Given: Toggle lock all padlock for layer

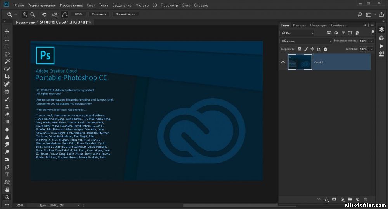Looking at the screenshot, I should pyautogui.click(x=325, y=49).
